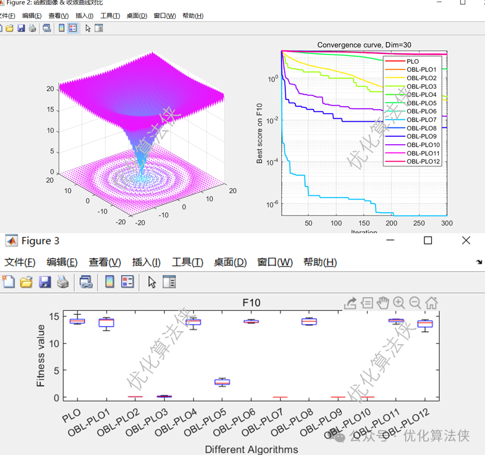Select PLO legend entry in convergence plot
This screenshot has width=485, height=455.
(402, 61)
